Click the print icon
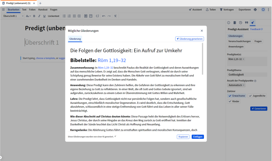 click(255, 10)
